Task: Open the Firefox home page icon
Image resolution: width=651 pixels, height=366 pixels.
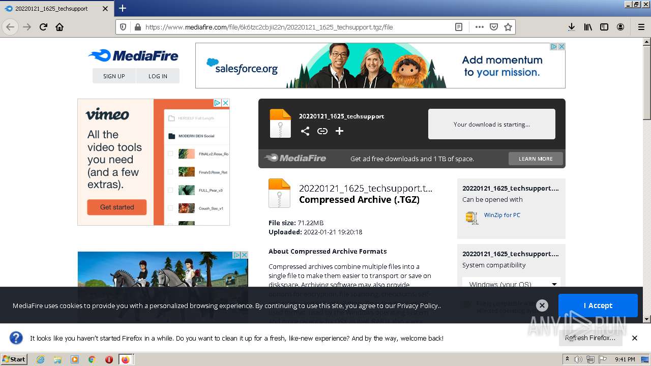Action: pos(60,27)
